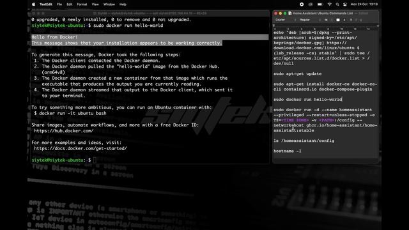Open the Window menu
Viewport: 409px width, 230px height.
pos(109,4)
